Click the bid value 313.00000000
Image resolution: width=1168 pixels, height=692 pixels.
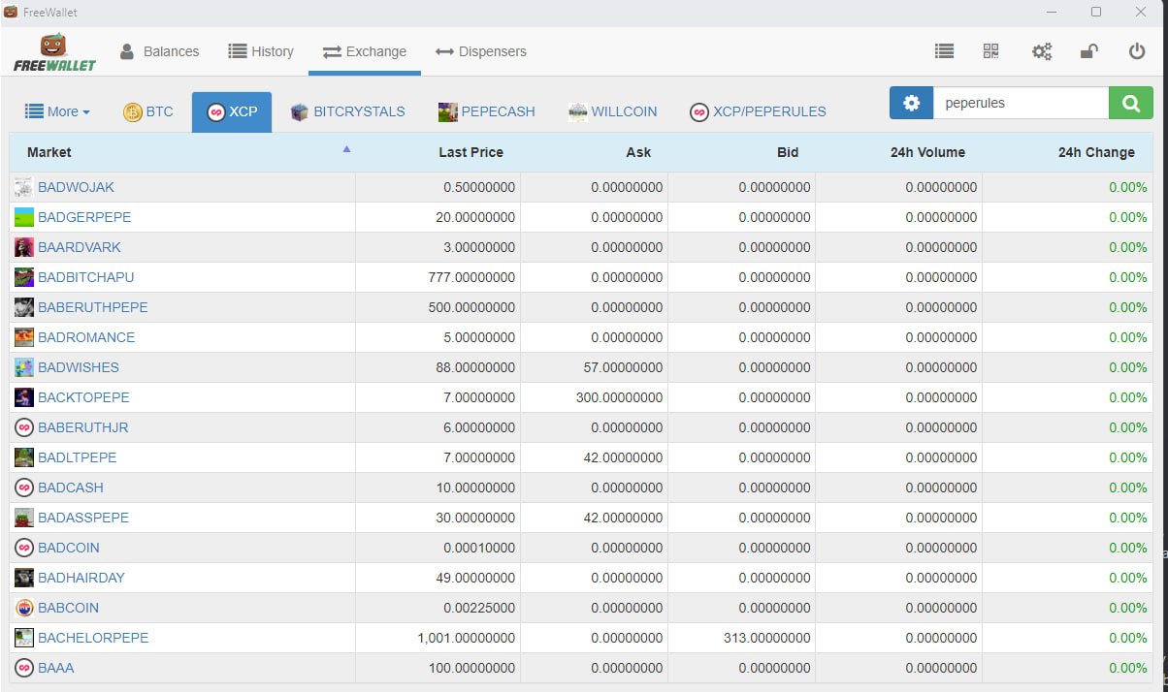pyautogui.click(x=766, y=638)
